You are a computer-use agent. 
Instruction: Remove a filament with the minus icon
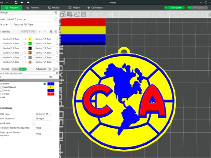45,32
